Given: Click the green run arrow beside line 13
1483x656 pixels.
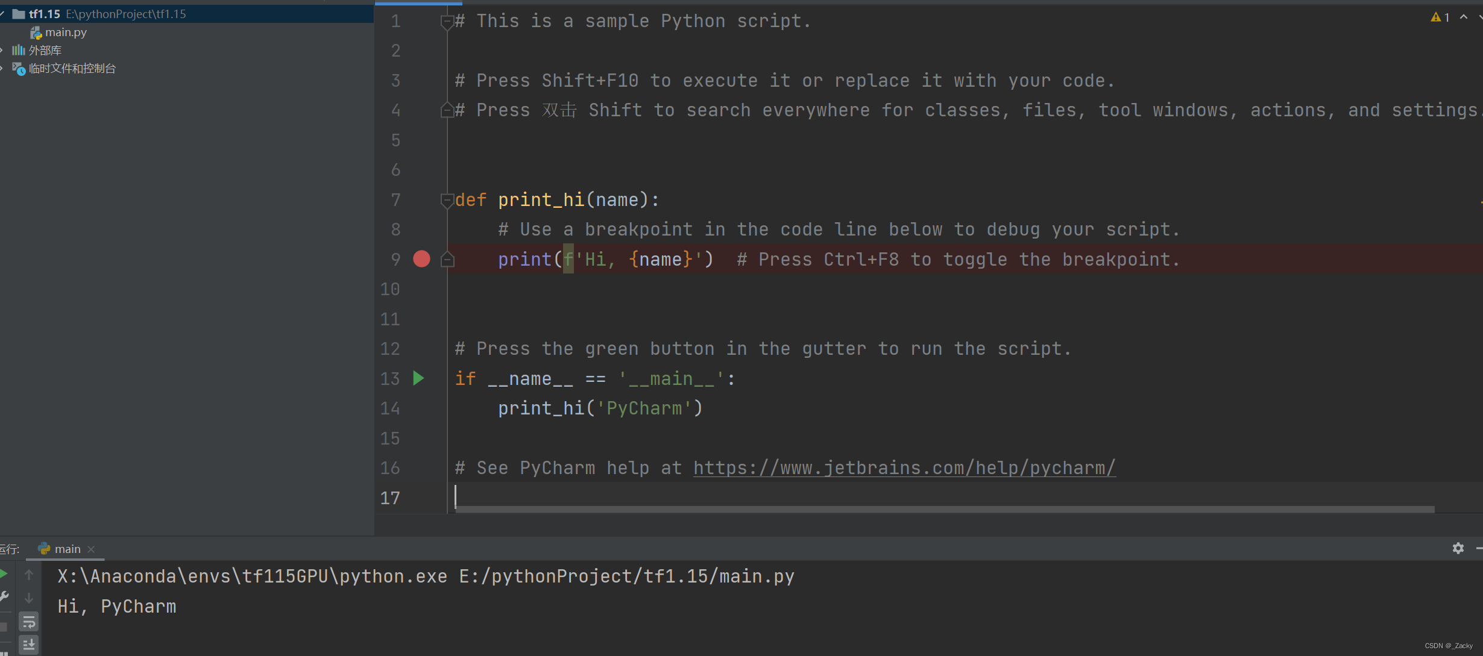Looking at the screenshot, I should [x=418, y=378].
